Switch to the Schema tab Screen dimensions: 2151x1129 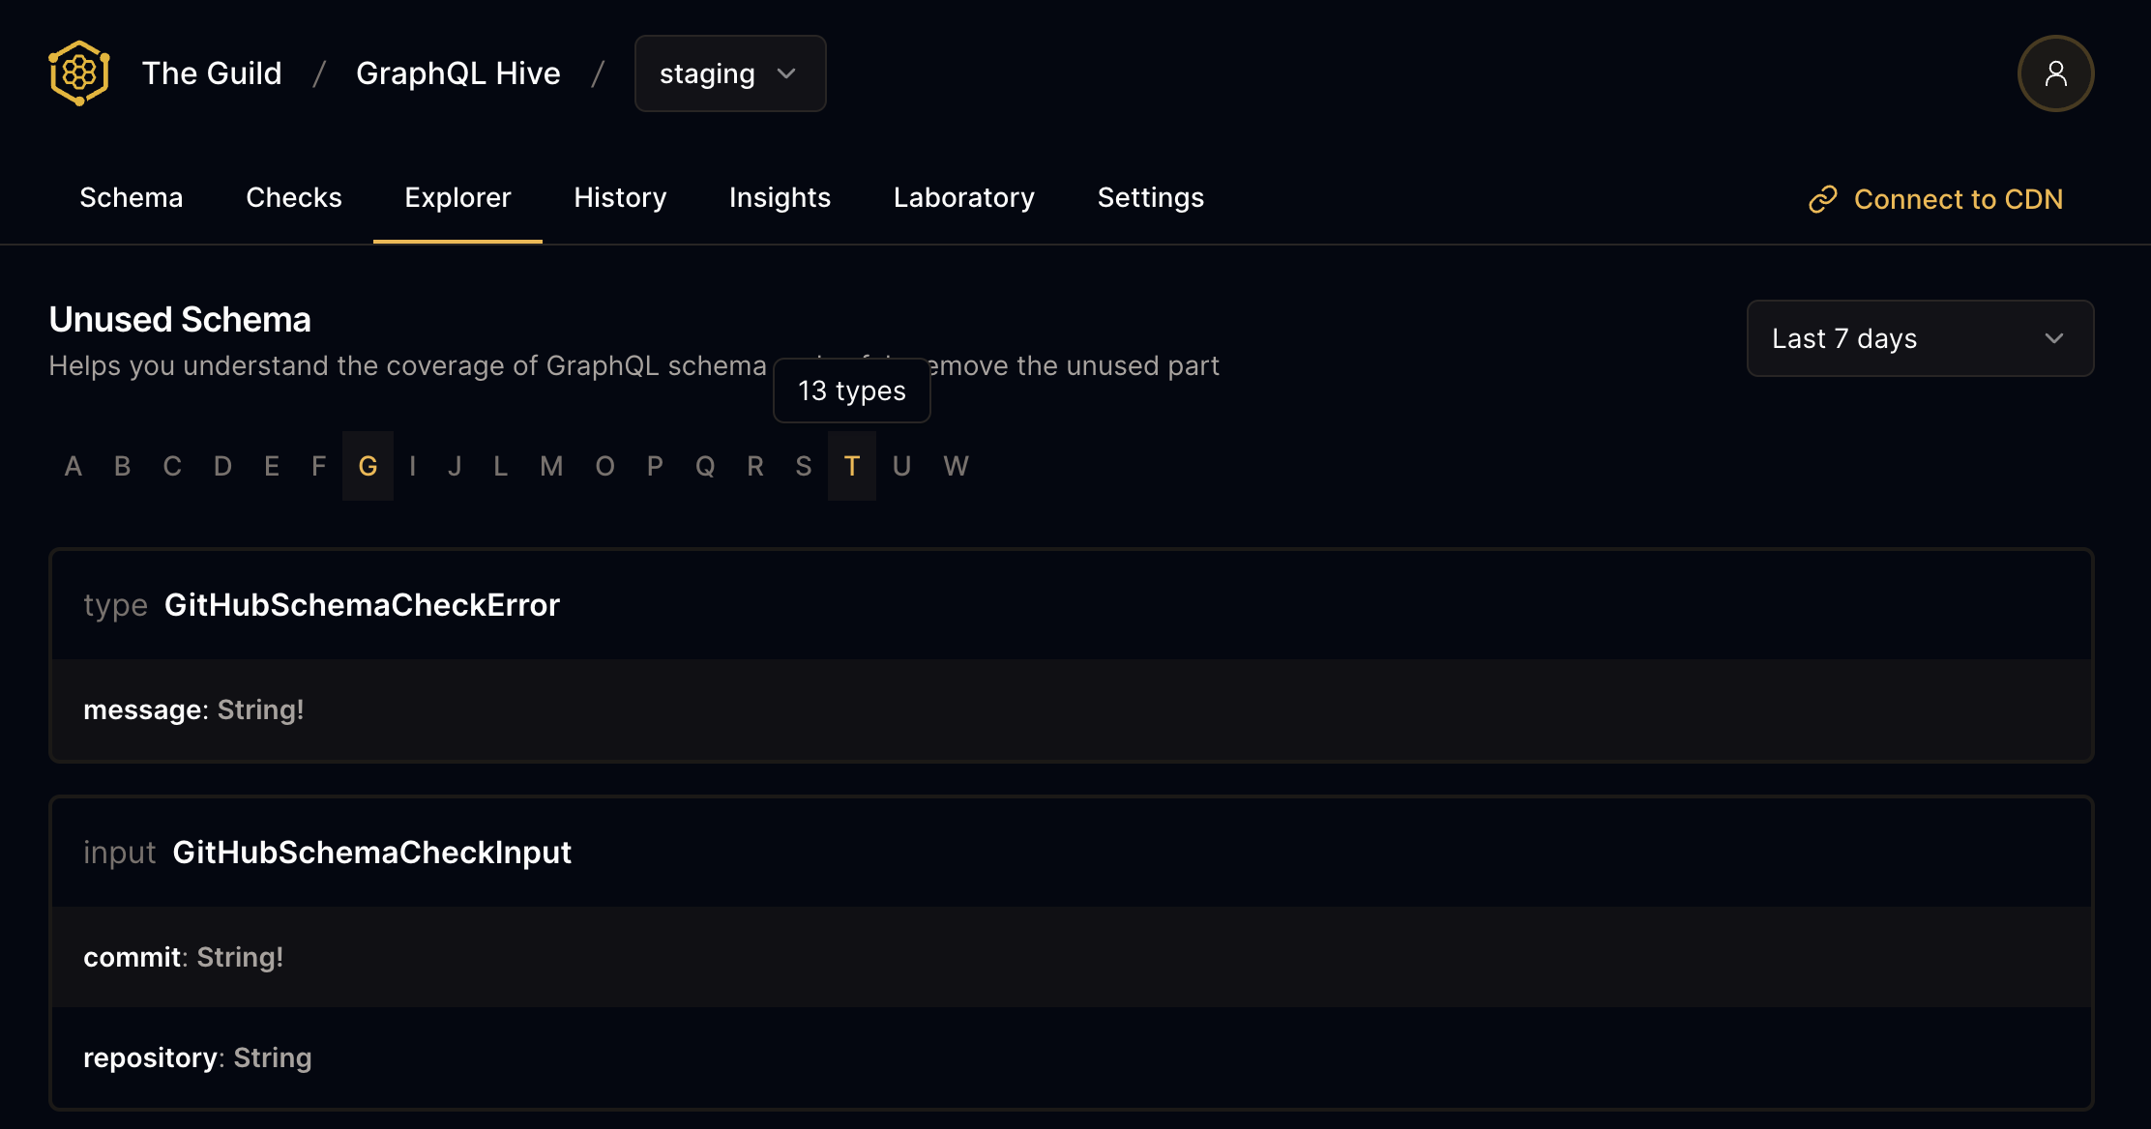(131, 197)
